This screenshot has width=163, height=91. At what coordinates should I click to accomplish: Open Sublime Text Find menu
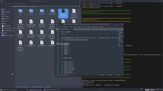click(71, 27)
